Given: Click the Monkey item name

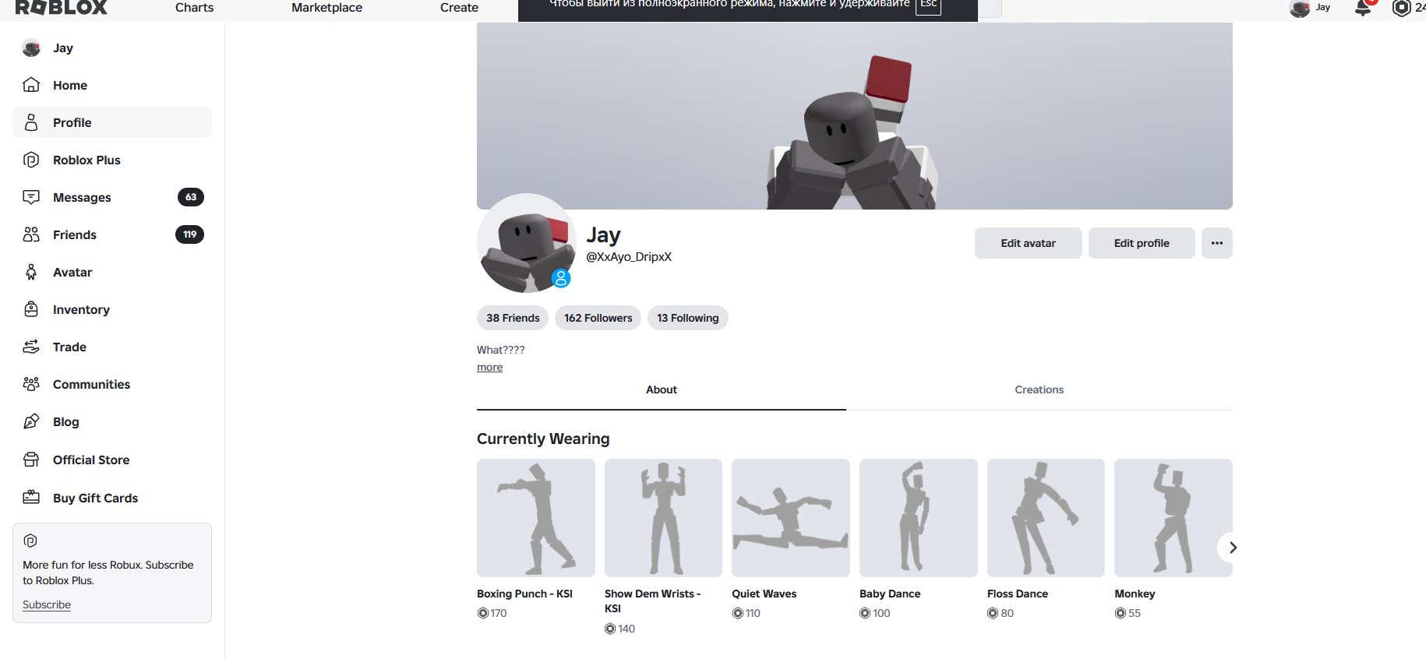Looking at the screenshot, I should click(x=1135, y=594).
